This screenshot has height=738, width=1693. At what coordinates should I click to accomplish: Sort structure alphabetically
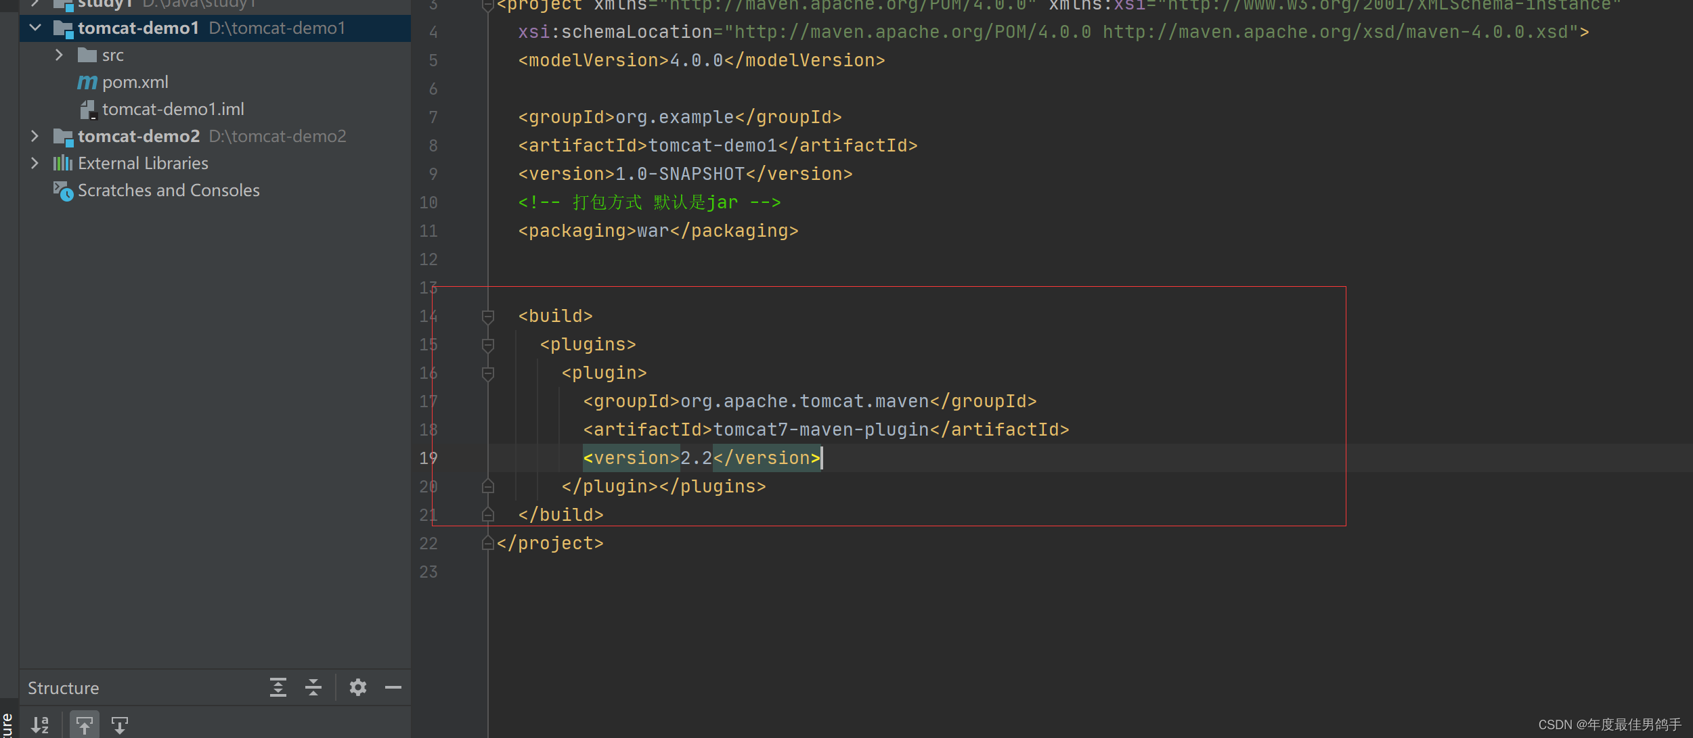41,725
